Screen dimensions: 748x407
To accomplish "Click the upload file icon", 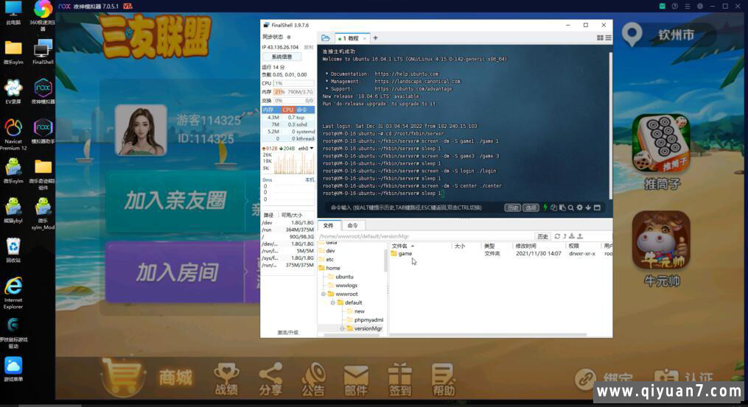I will click(x=580, y=236).
